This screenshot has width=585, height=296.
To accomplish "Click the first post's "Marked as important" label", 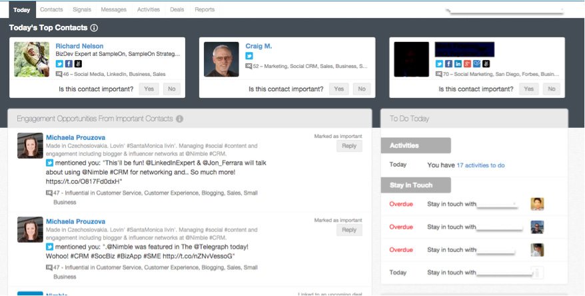I will 338,136.
